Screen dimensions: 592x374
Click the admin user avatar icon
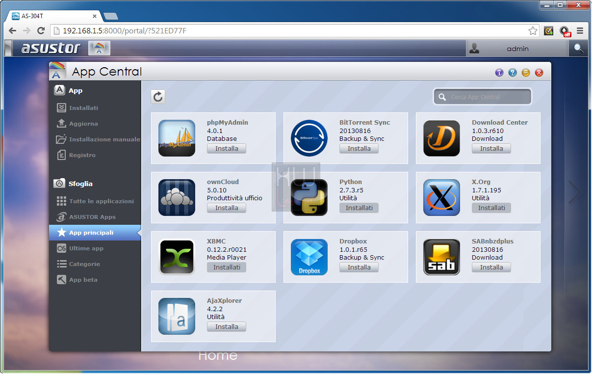[474, 48]
